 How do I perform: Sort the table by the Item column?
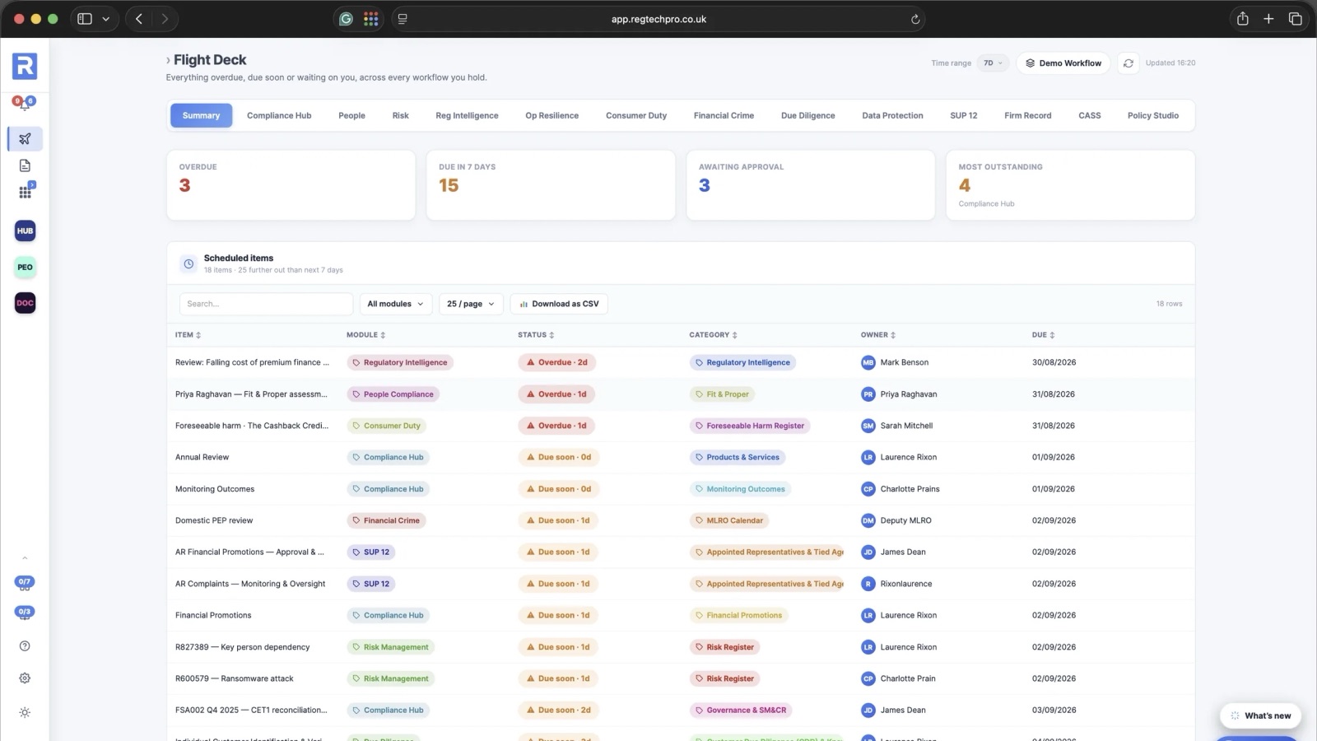(188, 335)
